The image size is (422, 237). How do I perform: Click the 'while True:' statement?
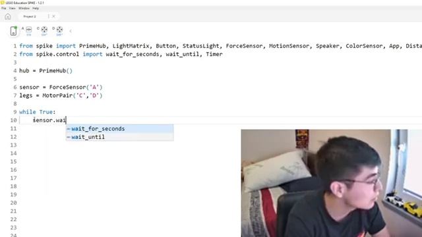coord(38,112)
